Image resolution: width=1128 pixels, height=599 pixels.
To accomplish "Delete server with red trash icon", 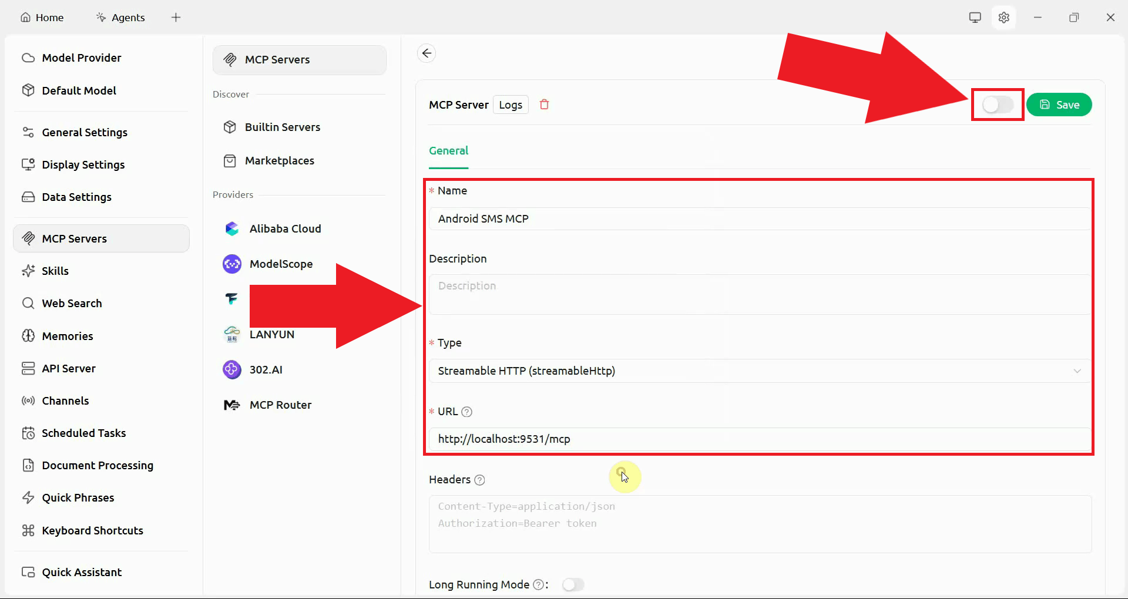I will click(545, 105).
